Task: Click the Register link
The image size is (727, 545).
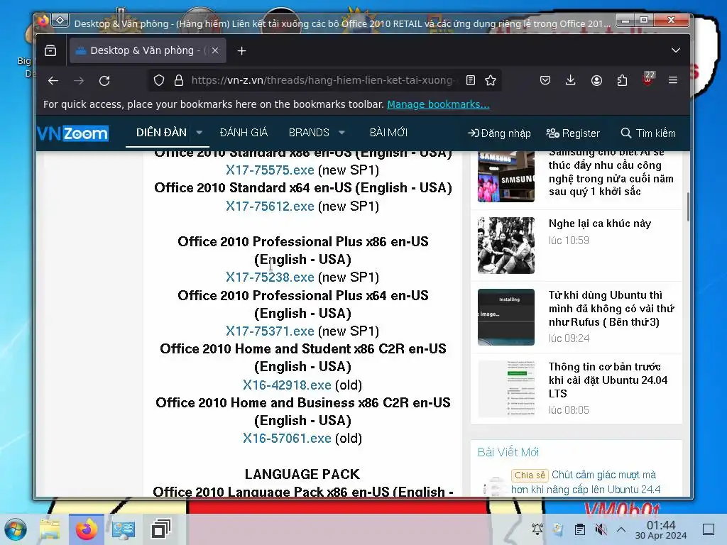Action: tap(573, 133)
